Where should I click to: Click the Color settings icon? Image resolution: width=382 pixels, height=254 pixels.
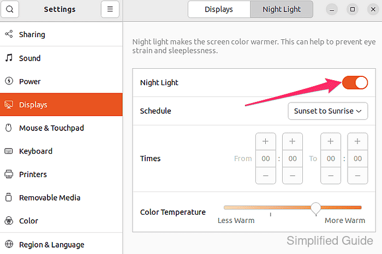[x=9, y=221]
